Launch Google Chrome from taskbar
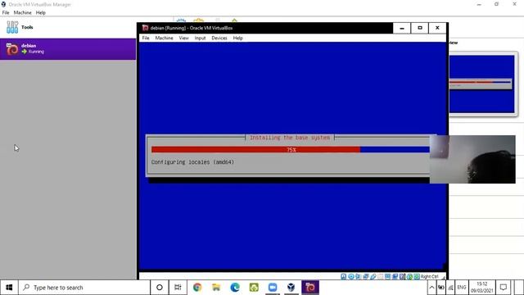 tap(197, 288)
